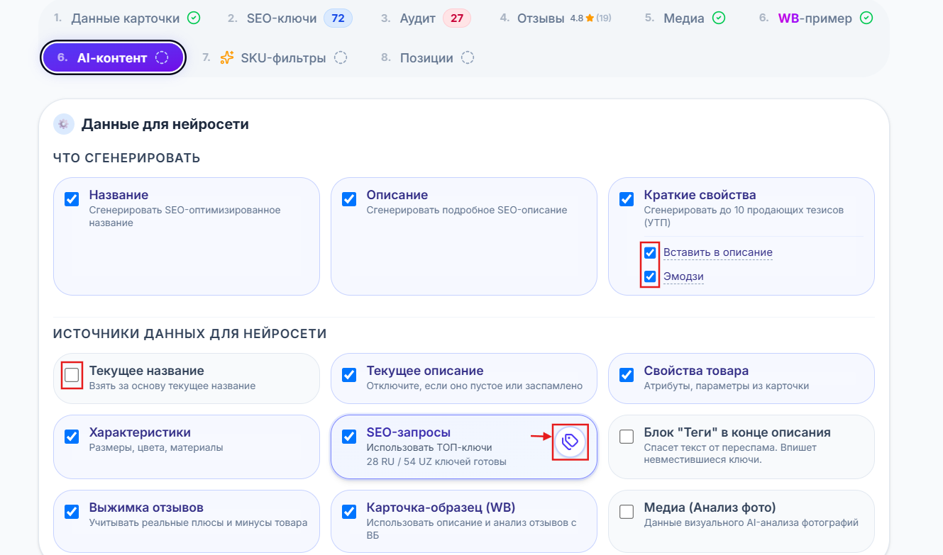Viewport: 943px width, 555px height.
Task: Switch to the Медиа tab
Action: pos(685,18)
